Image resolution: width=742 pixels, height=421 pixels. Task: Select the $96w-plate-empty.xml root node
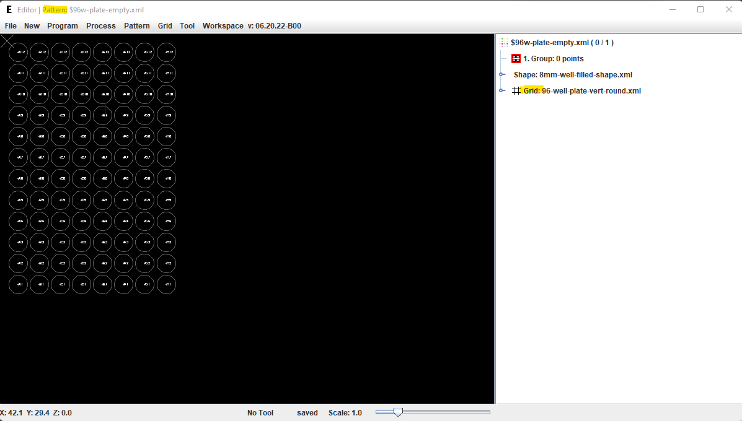(x=562, y=43)
